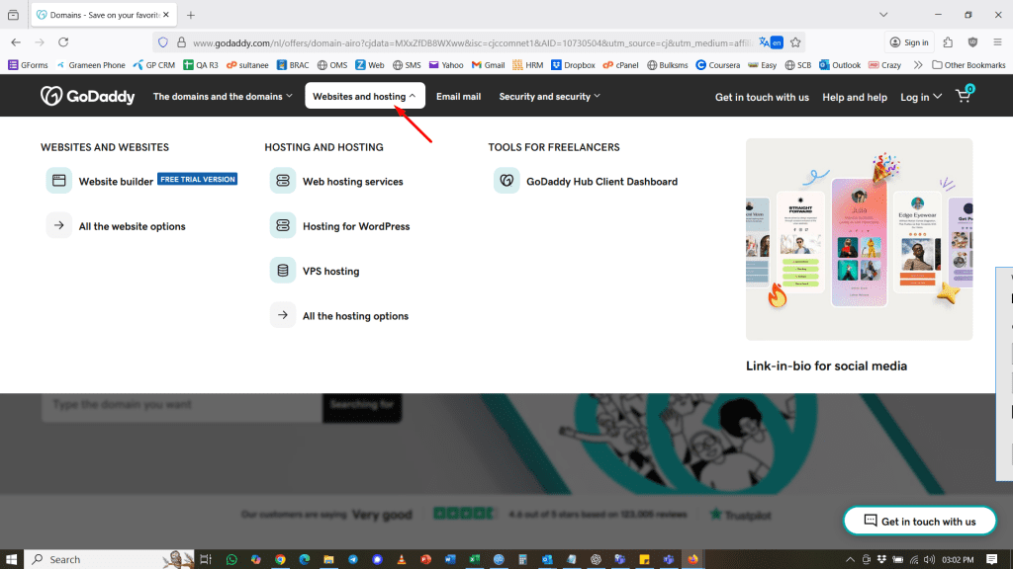The height and width of the screenshot is (569, 1013).
Task: Click the Sign in button
Action: click(x=908, y=42)
